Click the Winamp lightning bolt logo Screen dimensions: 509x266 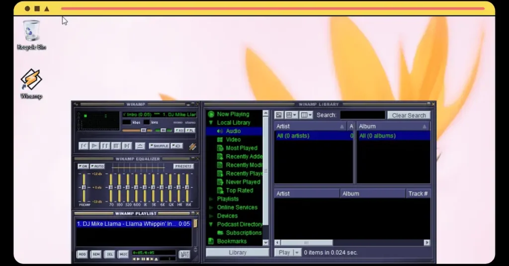click(x=192, y=146)
